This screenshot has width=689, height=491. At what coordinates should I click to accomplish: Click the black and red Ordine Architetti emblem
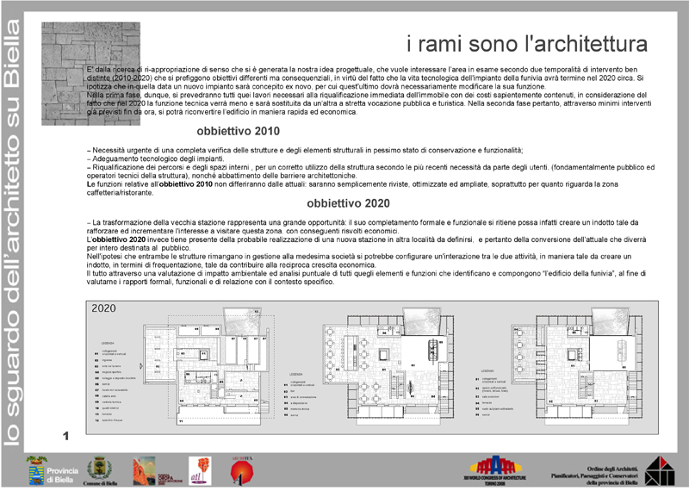659,470
